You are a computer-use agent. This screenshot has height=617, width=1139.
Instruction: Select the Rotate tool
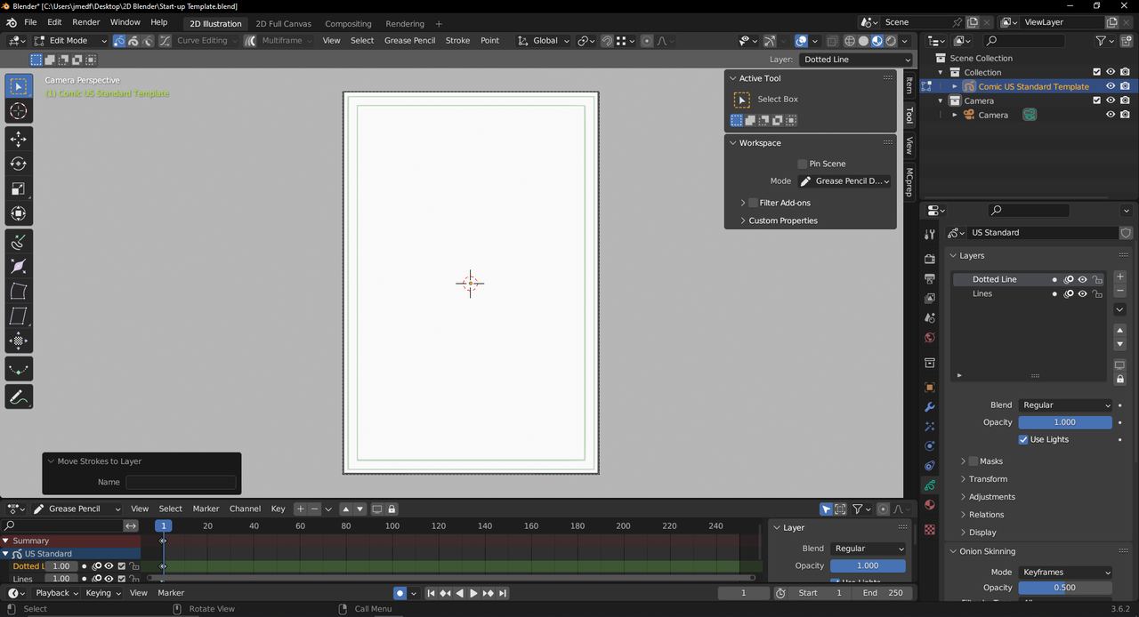(18, 164)
